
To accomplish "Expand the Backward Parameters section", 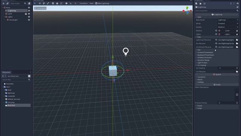I will click(x=217, y=55).
